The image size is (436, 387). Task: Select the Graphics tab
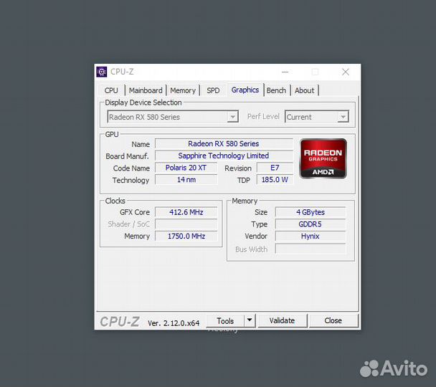point(245,90)
